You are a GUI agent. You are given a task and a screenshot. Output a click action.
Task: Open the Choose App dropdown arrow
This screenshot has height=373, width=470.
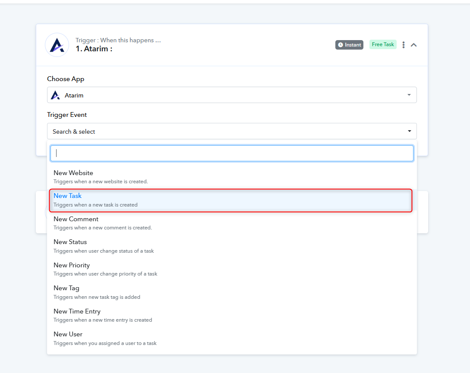(x=409, y=95)
